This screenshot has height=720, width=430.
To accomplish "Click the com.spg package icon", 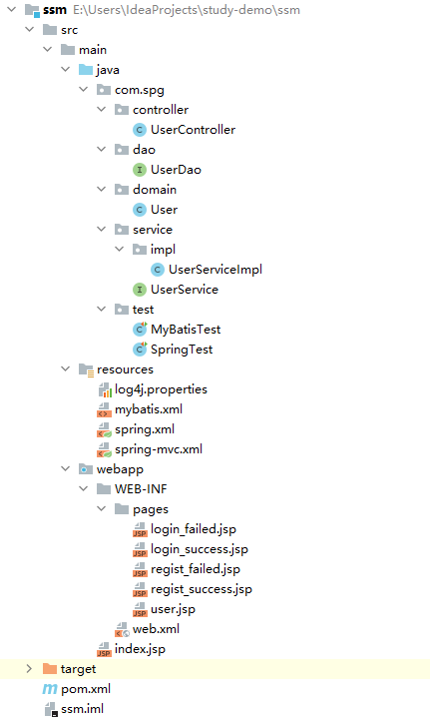I will coord(104,90).
